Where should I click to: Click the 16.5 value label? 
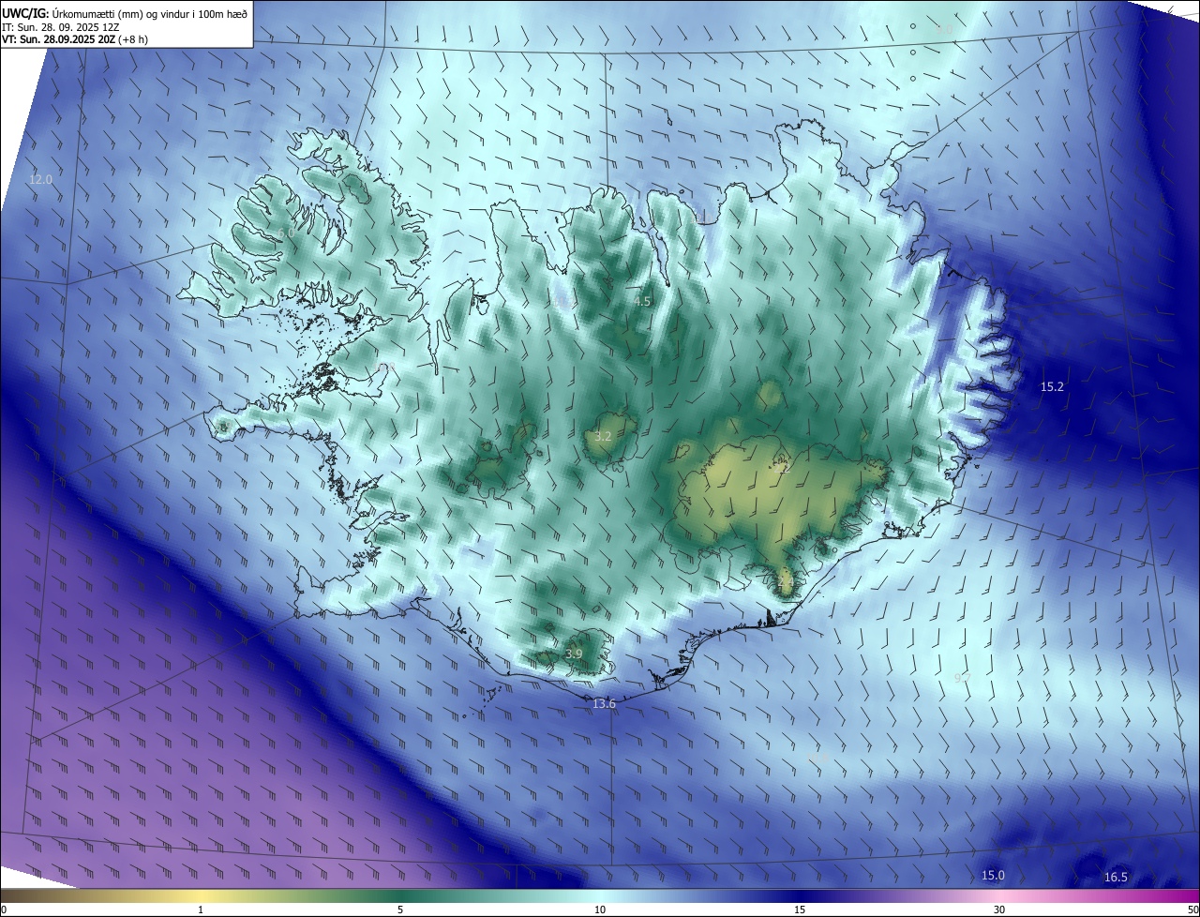pos(1116,877)
